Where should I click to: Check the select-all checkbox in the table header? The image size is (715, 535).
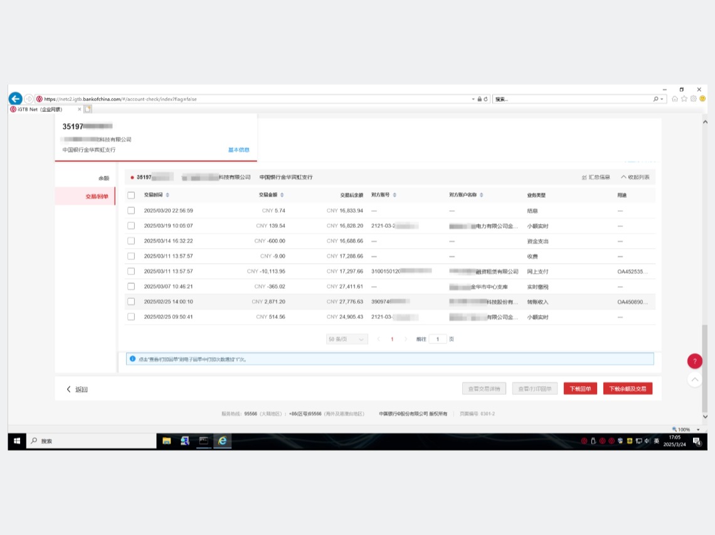click(131, 195)
